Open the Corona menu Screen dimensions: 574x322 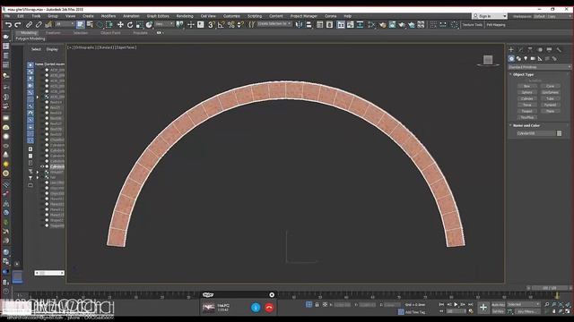(x=330, y=16)
